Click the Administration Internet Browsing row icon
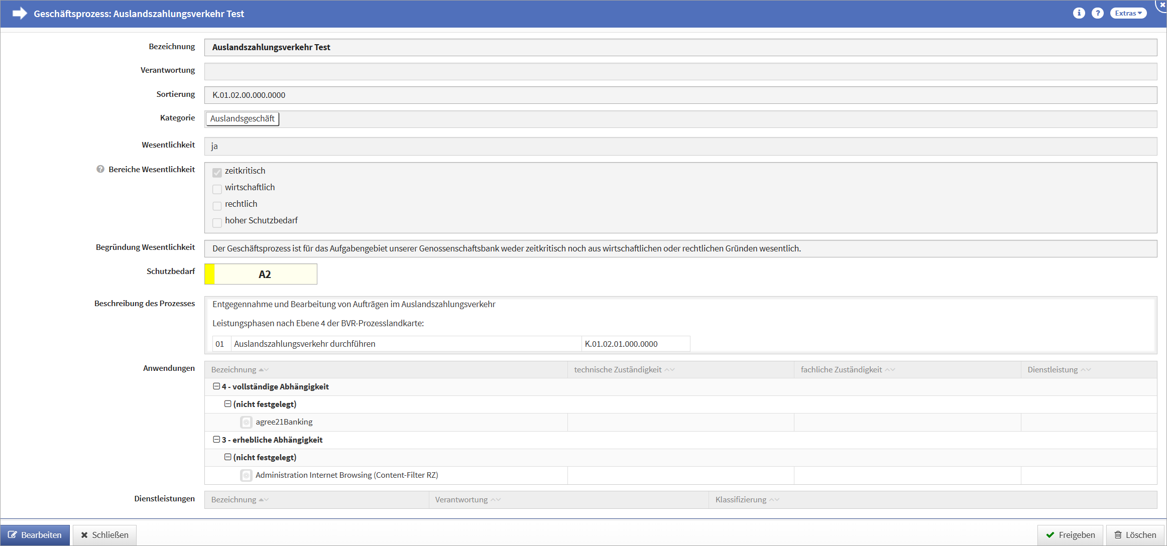This screenshot has width=1167, height=546. click(246, 475)
